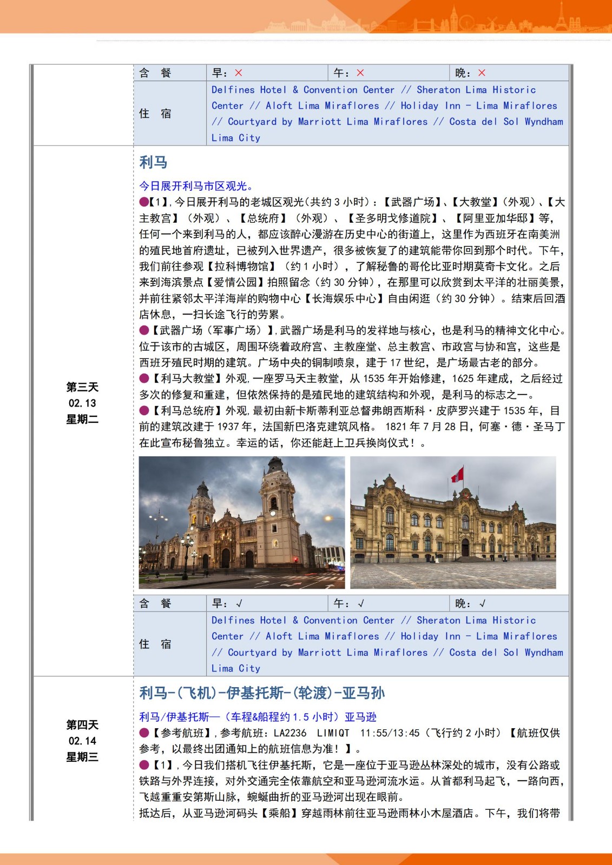Click the term "【爱情公园】"
612x865 pixels.
pos(235,282)
